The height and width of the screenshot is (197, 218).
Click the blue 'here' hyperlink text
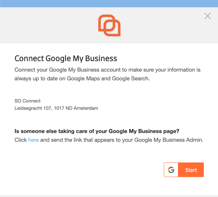pos(33,140)
